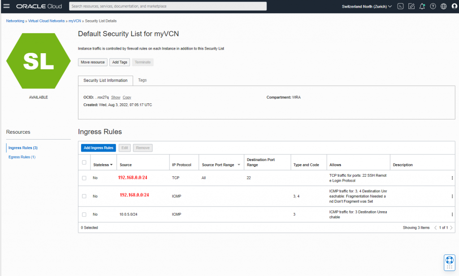Go to myVCN breadcrumb

pyautogui.click(x=75, y=21)
